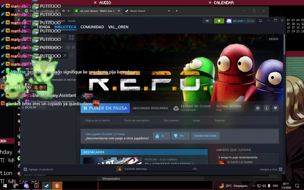The height and width of the screenshot is (190, 304).
Task: Open downloads via R.E.P.O. download icon
Action: tap(120, 169)
